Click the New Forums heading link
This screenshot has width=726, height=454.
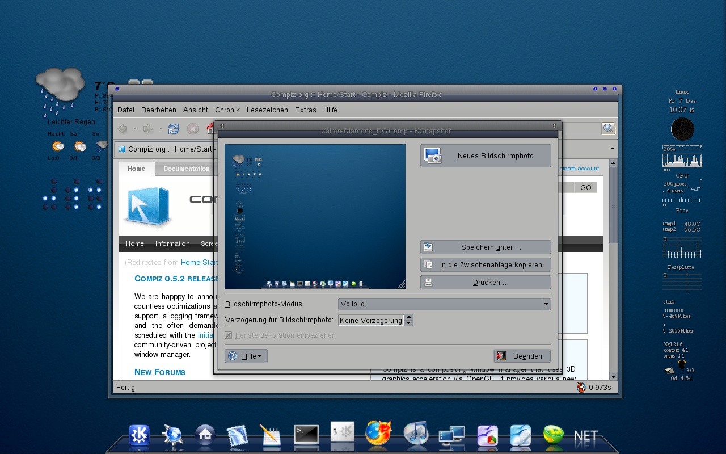pos(160,372)
